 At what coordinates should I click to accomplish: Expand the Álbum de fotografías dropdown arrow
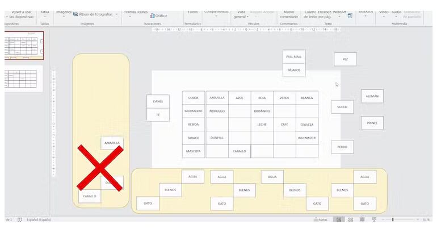117,14
